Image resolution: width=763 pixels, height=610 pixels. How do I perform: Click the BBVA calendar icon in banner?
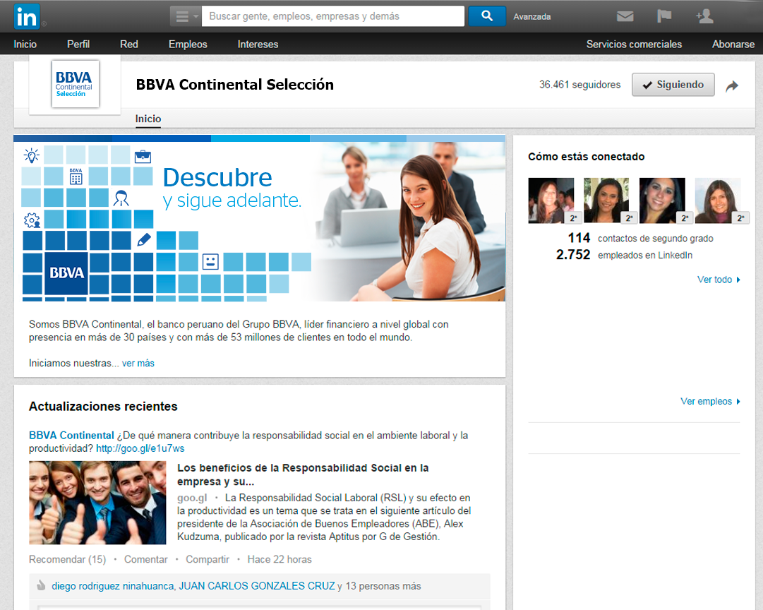76,177
